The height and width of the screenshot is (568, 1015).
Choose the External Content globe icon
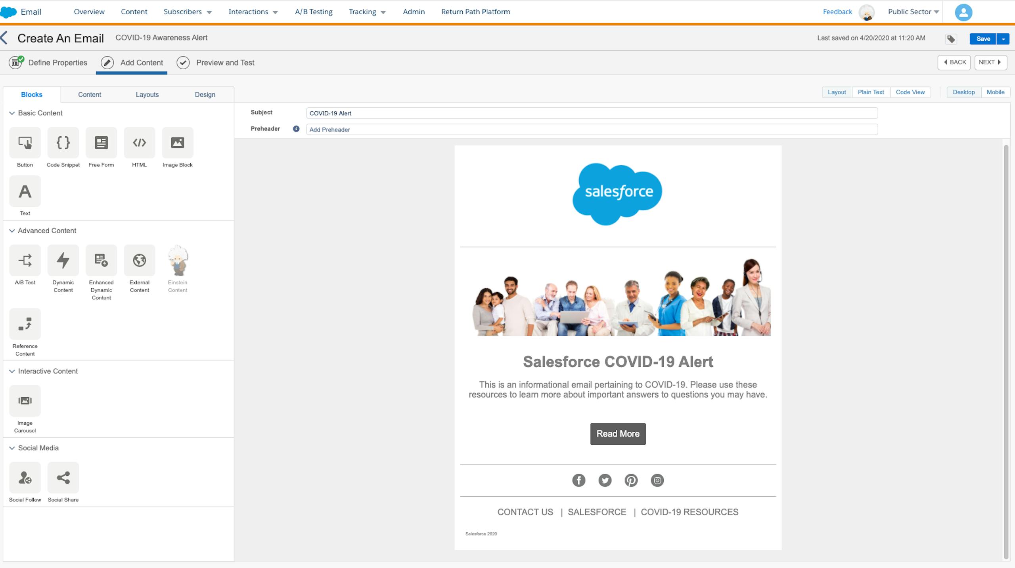pos(139,260)
